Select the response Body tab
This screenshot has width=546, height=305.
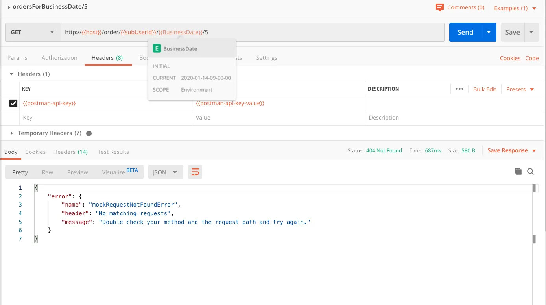pos(11,152)
